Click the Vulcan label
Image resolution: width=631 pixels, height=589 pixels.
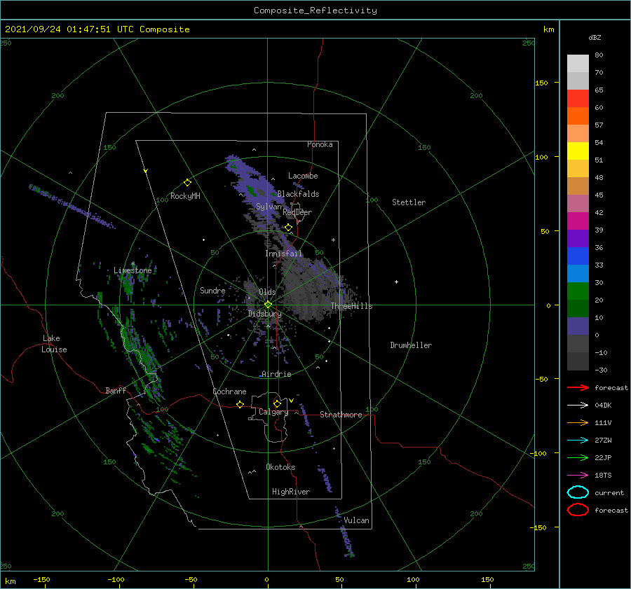pyautogui.click(x=356, y=520)
